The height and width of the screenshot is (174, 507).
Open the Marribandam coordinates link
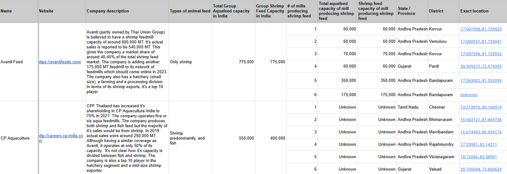point(481,132)
